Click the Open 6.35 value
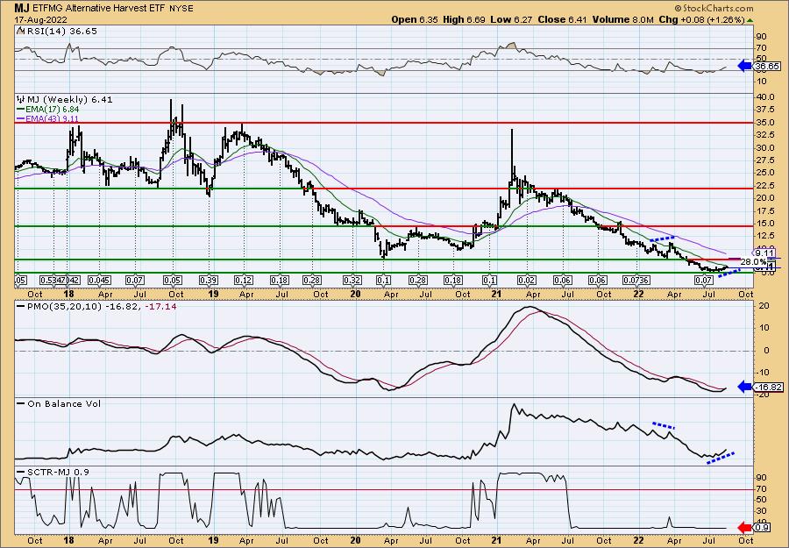This screenshot has height=548, width=789. point(415,19)
